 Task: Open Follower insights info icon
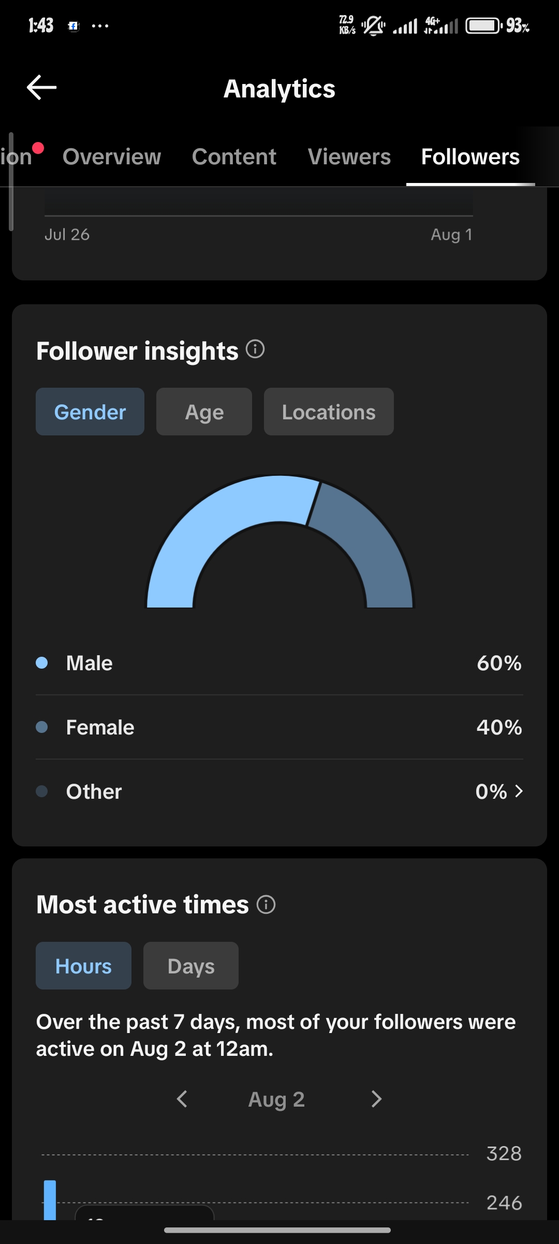click(x=255, y=349)
